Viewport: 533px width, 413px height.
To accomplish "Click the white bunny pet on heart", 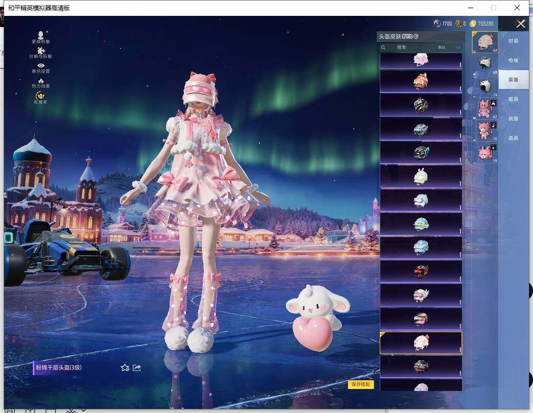I will click(317, 317).
